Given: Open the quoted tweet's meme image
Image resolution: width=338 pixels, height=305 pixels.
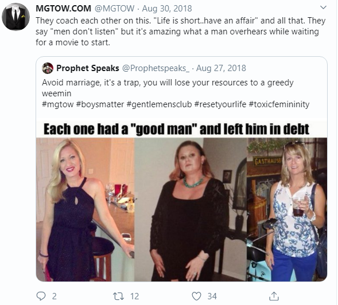Looking at the screenshot, I should point(181,201).
